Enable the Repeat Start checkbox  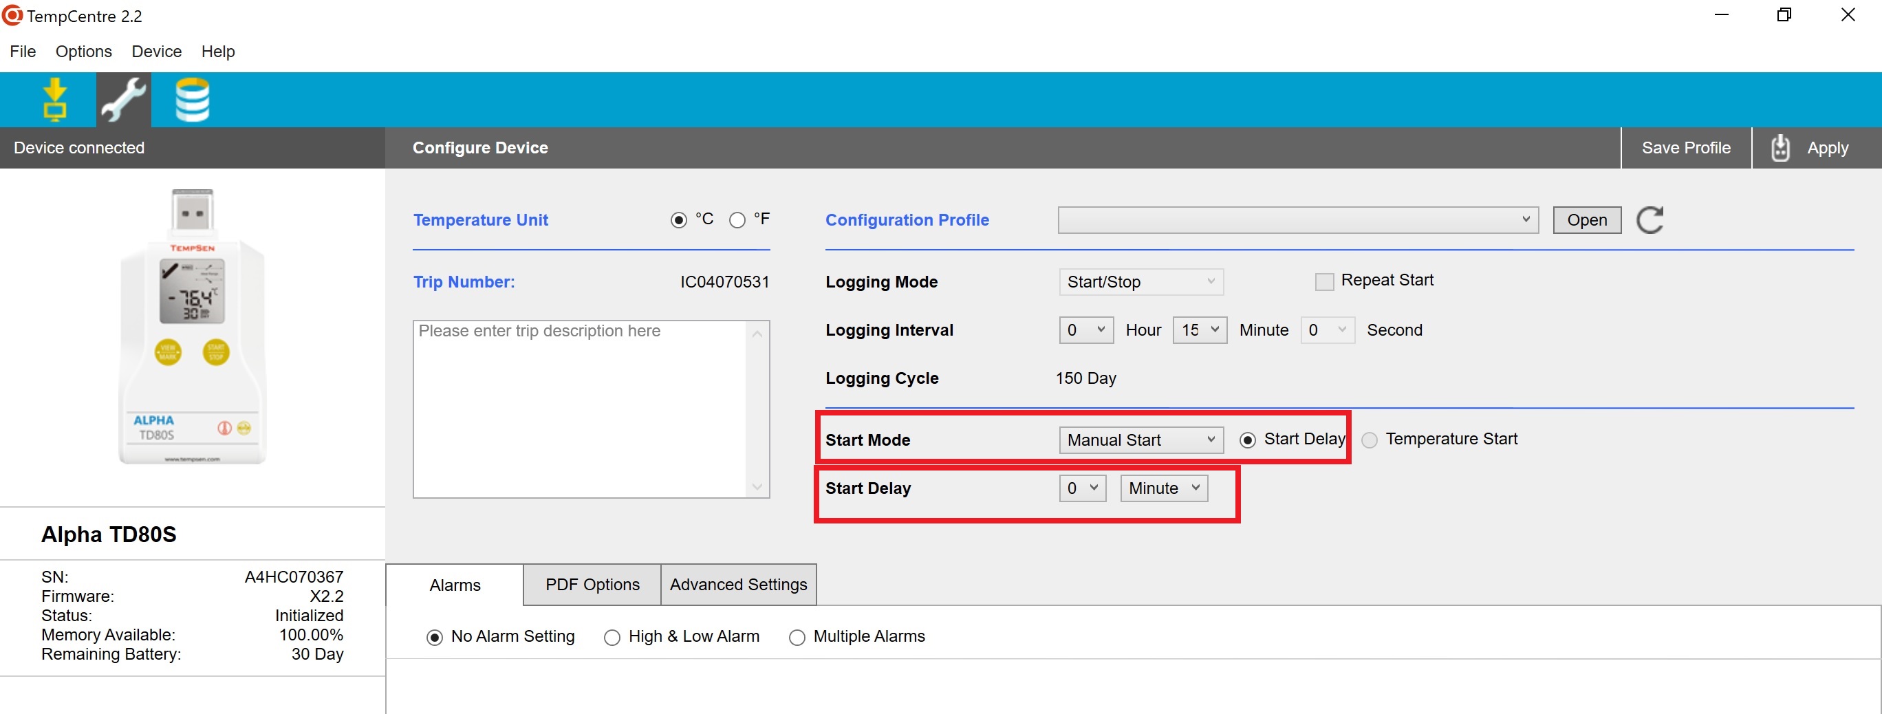[1324, 281]
